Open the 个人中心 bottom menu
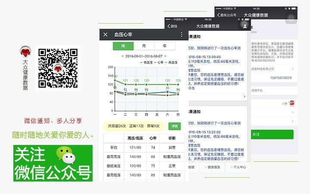The image size is (310, 194). [238, 167]
